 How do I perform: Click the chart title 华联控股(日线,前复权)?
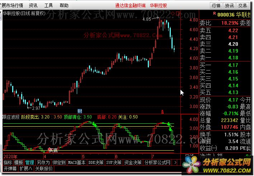point(24,13)
